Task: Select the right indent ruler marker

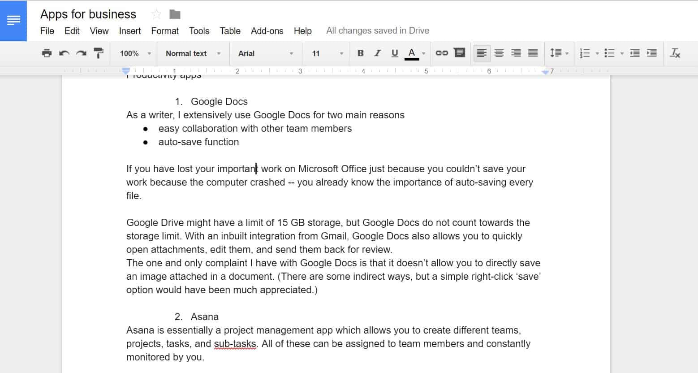Action: 545,71
